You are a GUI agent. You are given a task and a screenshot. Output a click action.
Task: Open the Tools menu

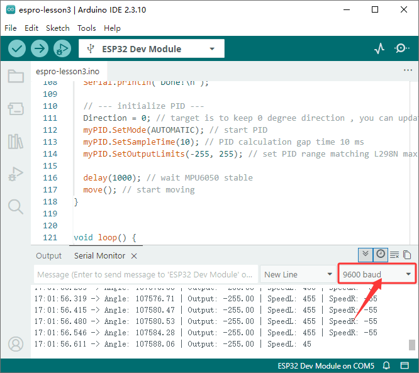click(x=87, y=28)
